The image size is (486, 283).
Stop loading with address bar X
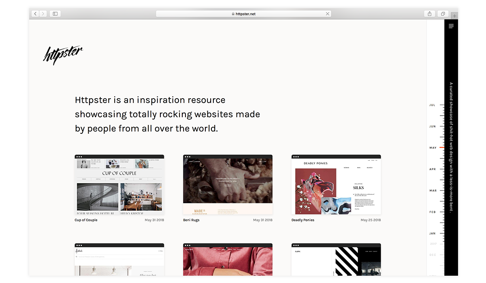(327, 14)
